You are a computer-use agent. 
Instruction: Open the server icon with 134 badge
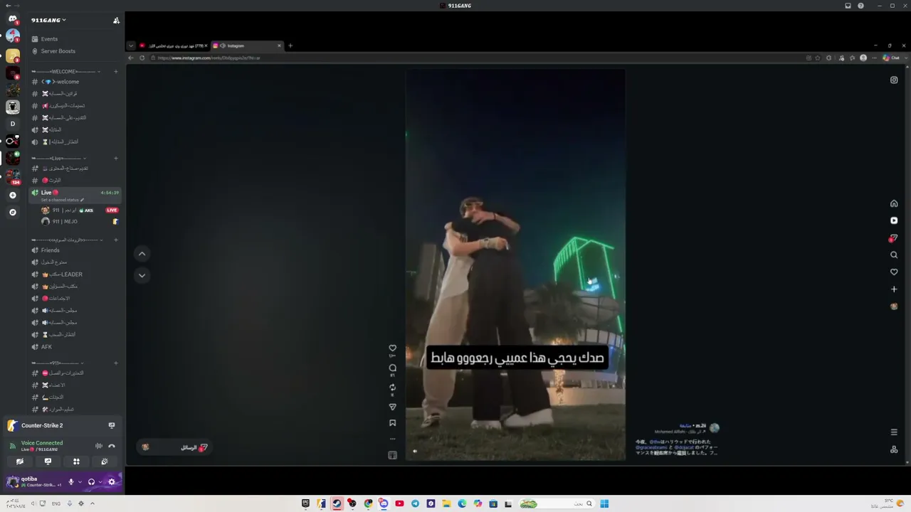pyautogui.click(x=12, y=177)
